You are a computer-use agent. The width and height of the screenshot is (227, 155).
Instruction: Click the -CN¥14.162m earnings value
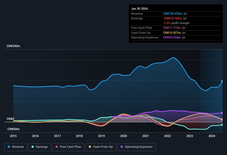173,18
